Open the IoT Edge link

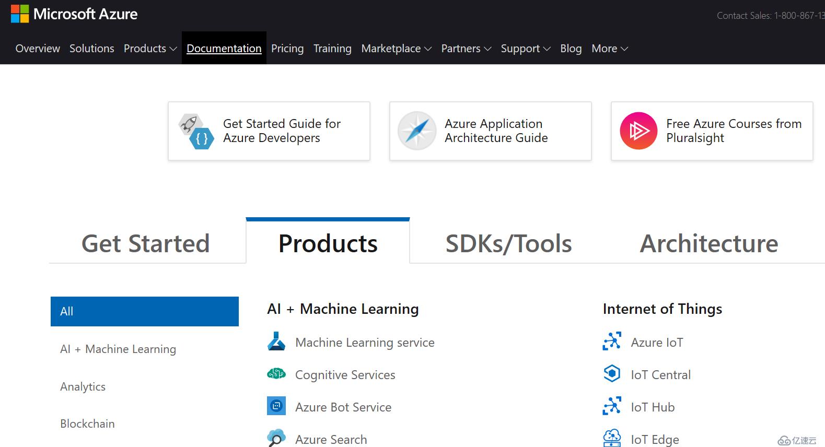pyautogui.click(x=655, y=440)
